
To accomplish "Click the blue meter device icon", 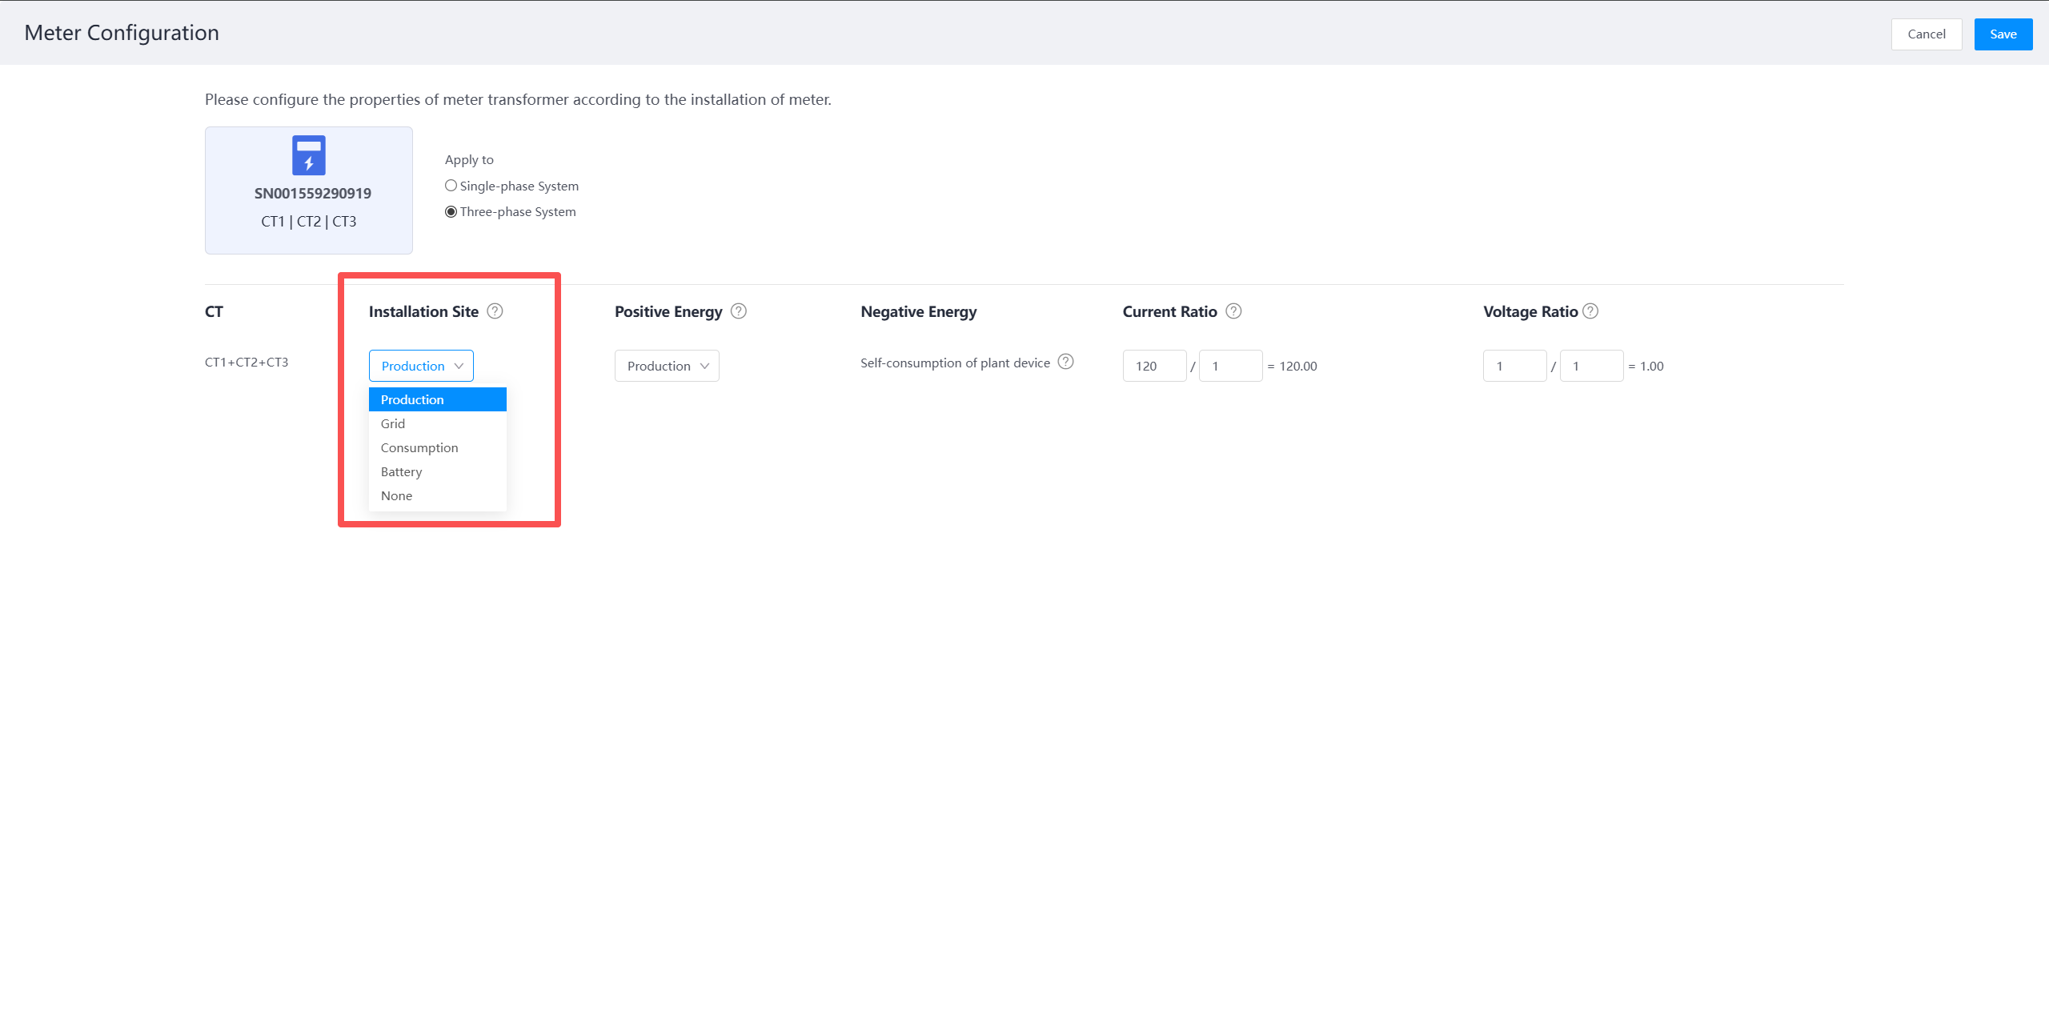I will 309,155.
